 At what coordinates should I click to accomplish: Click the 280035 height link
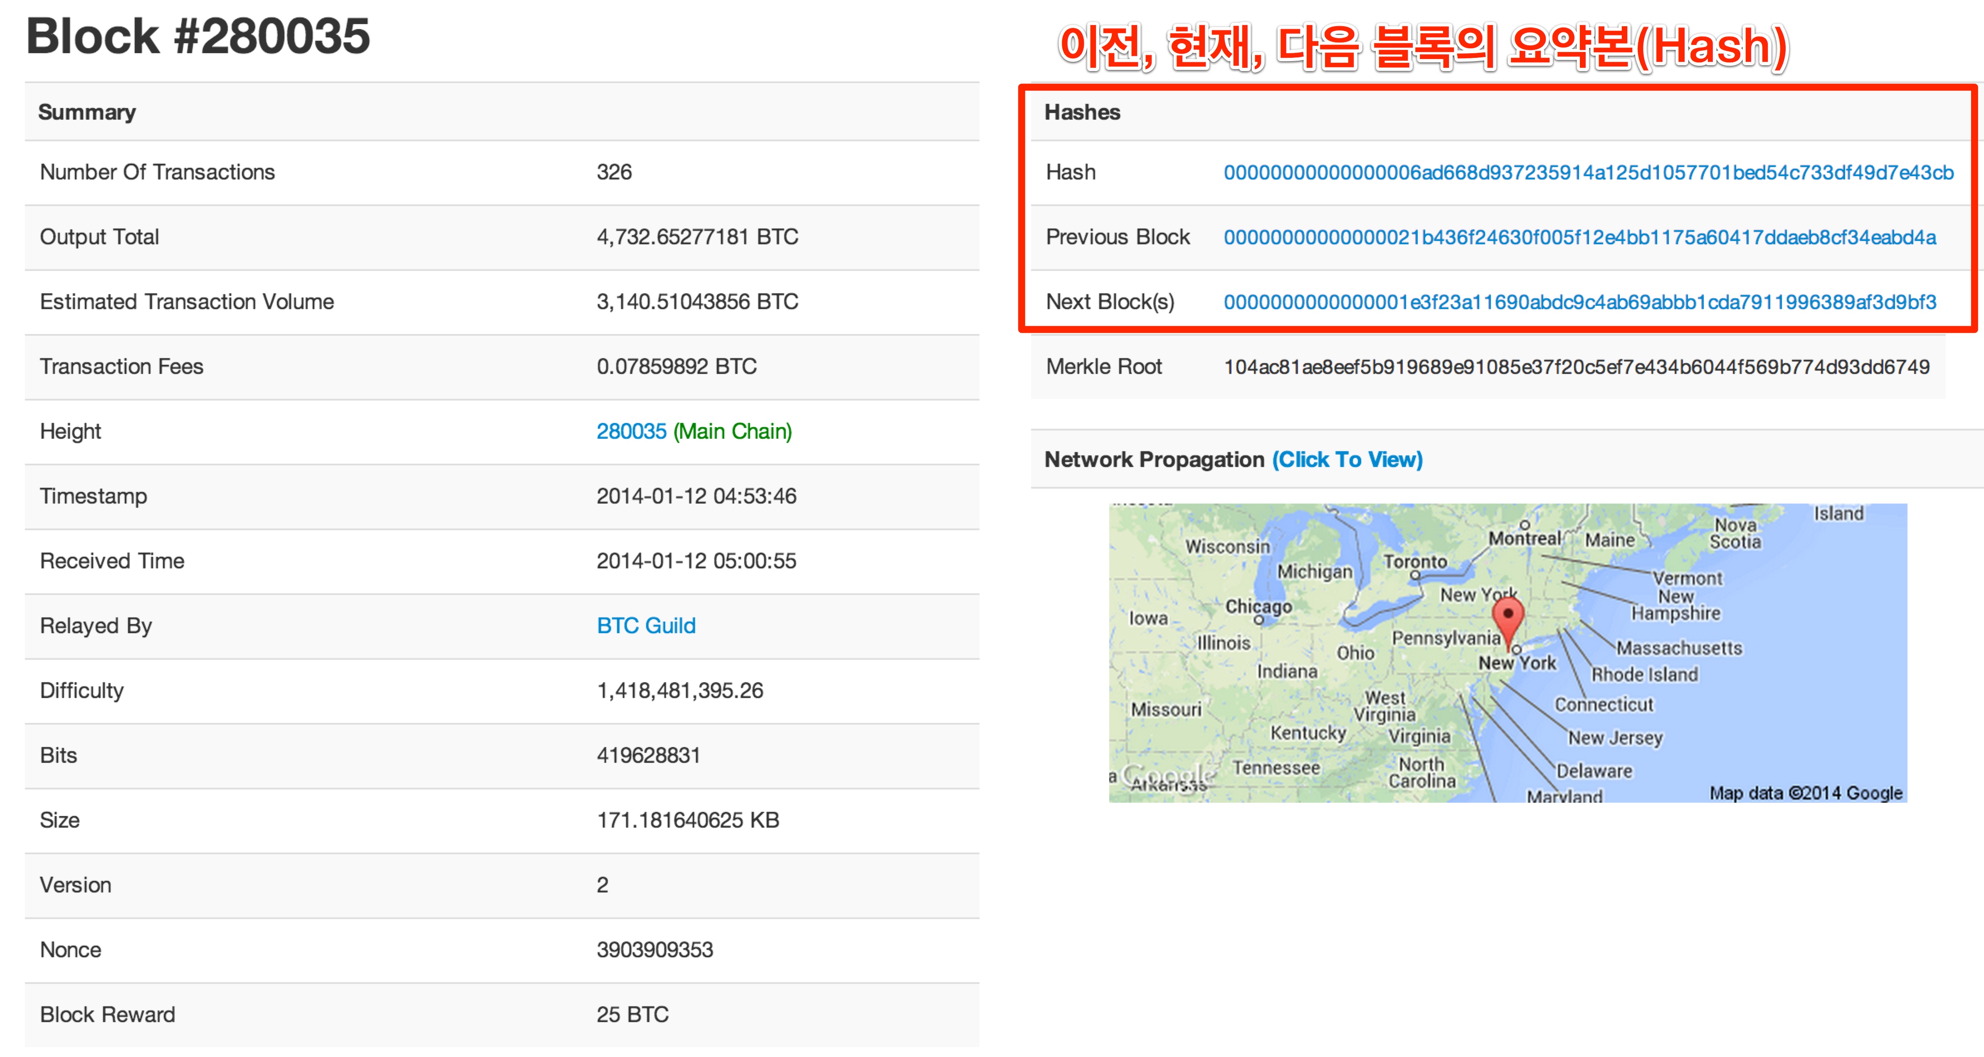pos(631,431)
